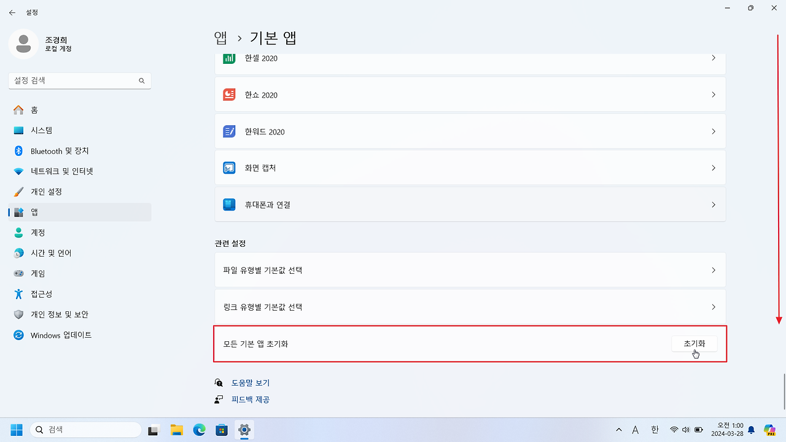Click the settings page scrollbar thumb
The height and width of the screenshot is (442, 786).
(784, 391)
